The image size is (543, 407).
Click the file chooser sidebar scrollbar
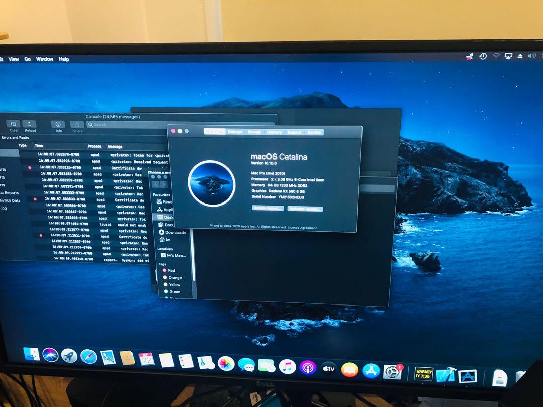click(x=194, y=256)
